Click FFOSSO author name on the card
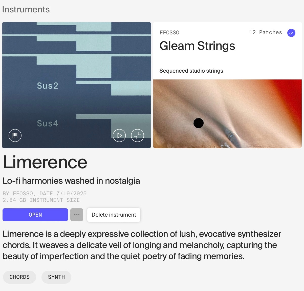The height and width of the screenshot is (291, 304). click(169, 33)
